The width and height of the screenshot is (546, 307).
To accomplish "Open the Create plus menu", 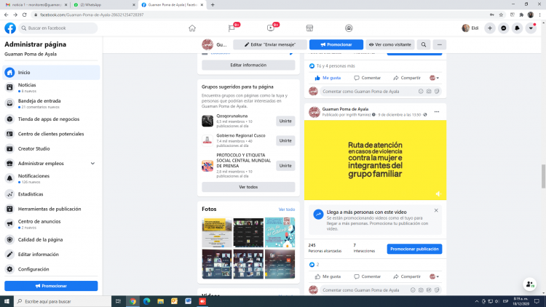I will point(490,28).
